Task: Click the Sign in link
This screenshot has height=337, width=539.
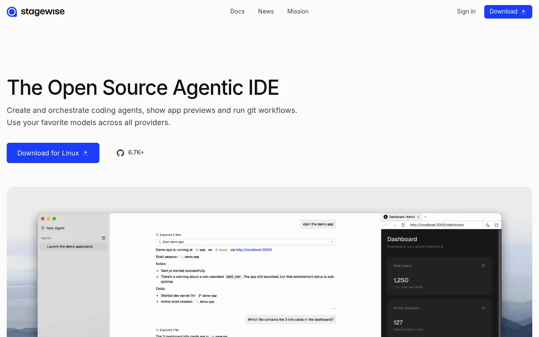Action: click(x=466, y=11)
